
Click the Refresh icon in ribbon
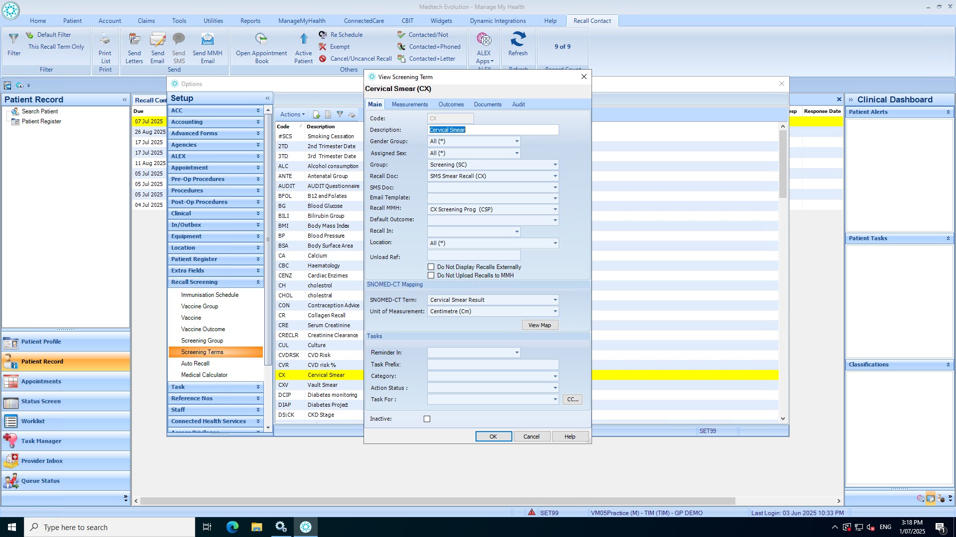pyautogui.click(x=518, y=39)
